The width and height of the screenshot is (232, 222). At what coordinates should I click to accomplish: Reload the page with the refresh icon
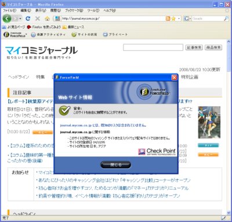[28, 19]
